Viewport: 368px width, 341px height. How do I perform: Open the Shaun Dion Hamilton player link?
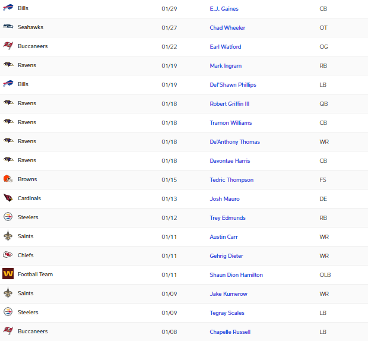pos(236,275)
